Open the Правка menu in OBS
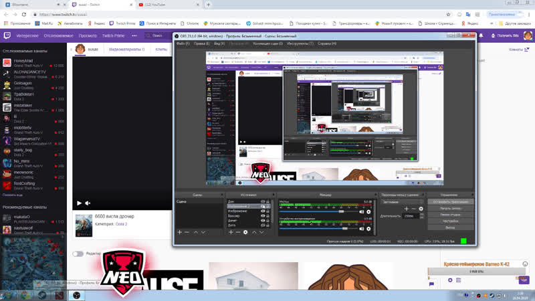Screen dimensions: 535x301 (x=201, y=43)
